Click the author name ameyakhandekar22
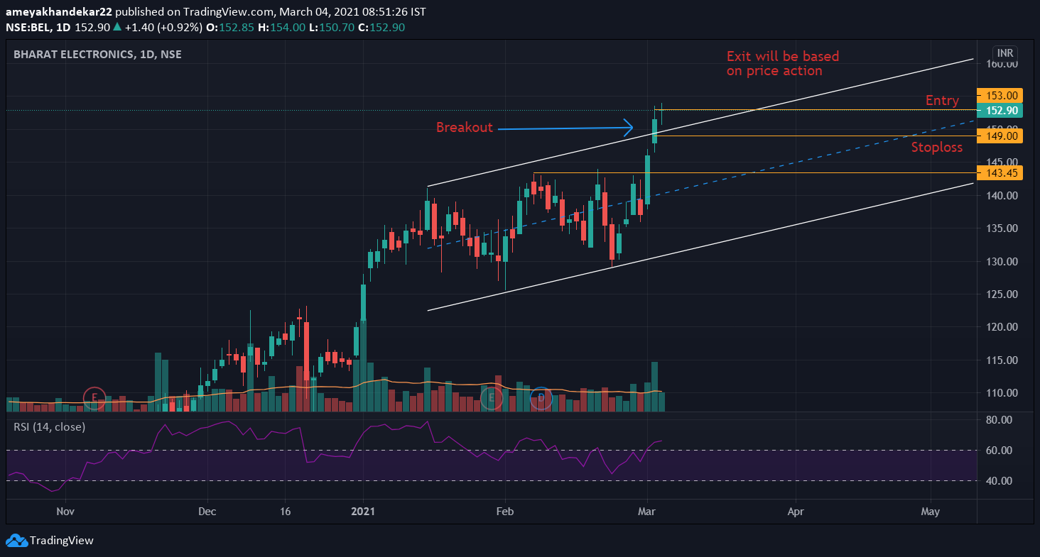Screen dimensions: 1040x557 point(58,12)
